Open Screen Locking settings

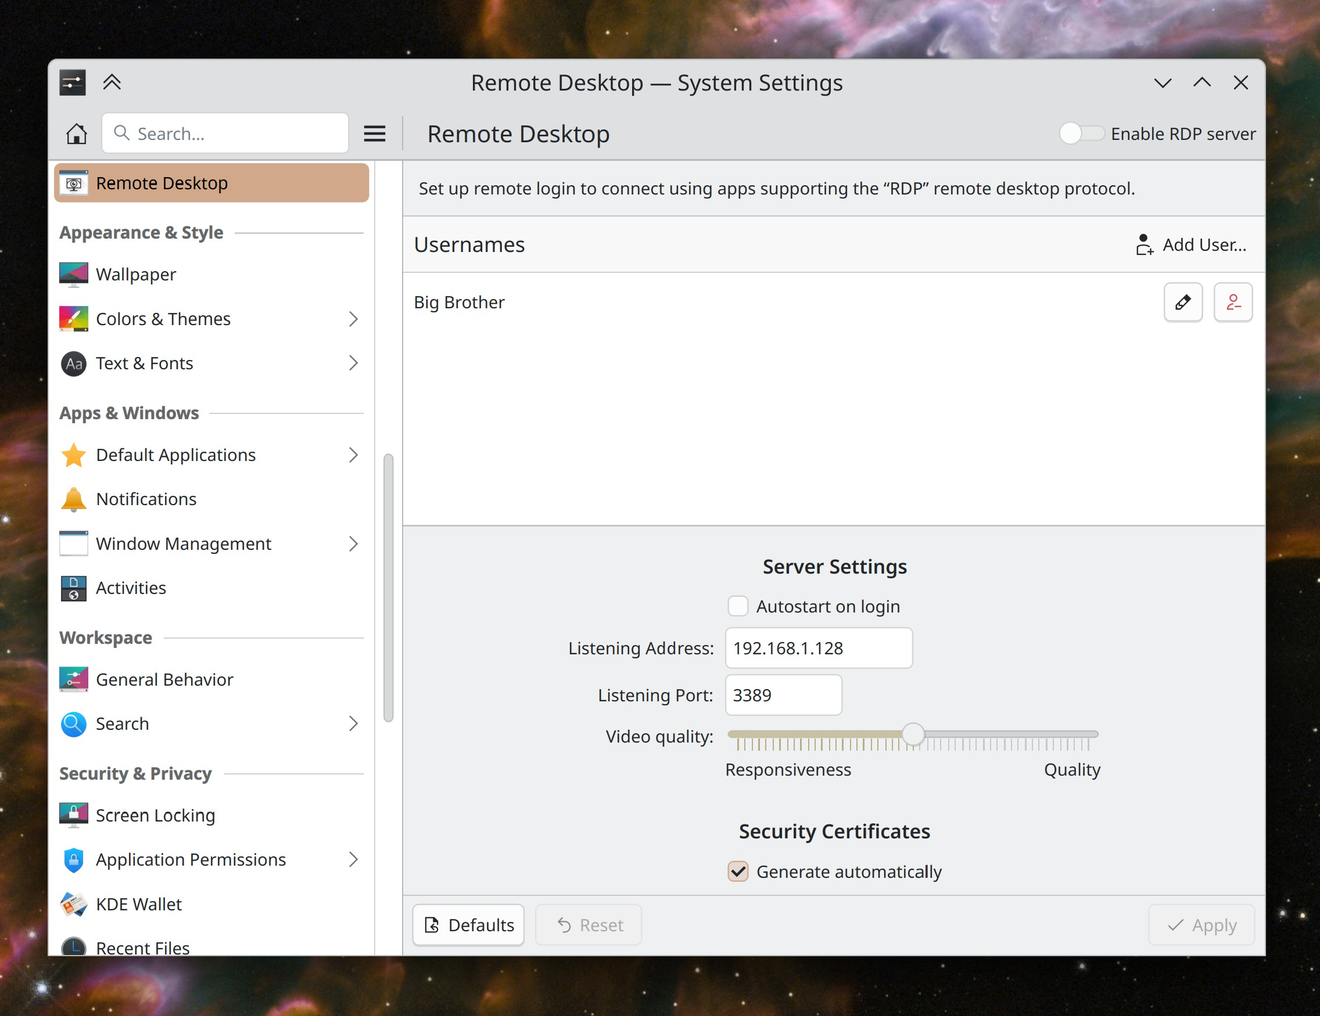(x=155, y=815)
